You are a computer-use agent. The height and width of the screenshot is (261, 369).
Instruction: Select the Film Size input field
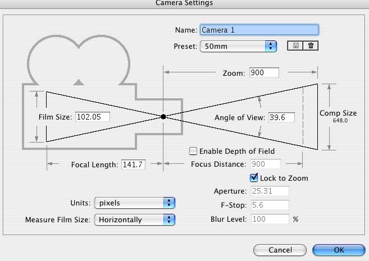tap(92, 117)
